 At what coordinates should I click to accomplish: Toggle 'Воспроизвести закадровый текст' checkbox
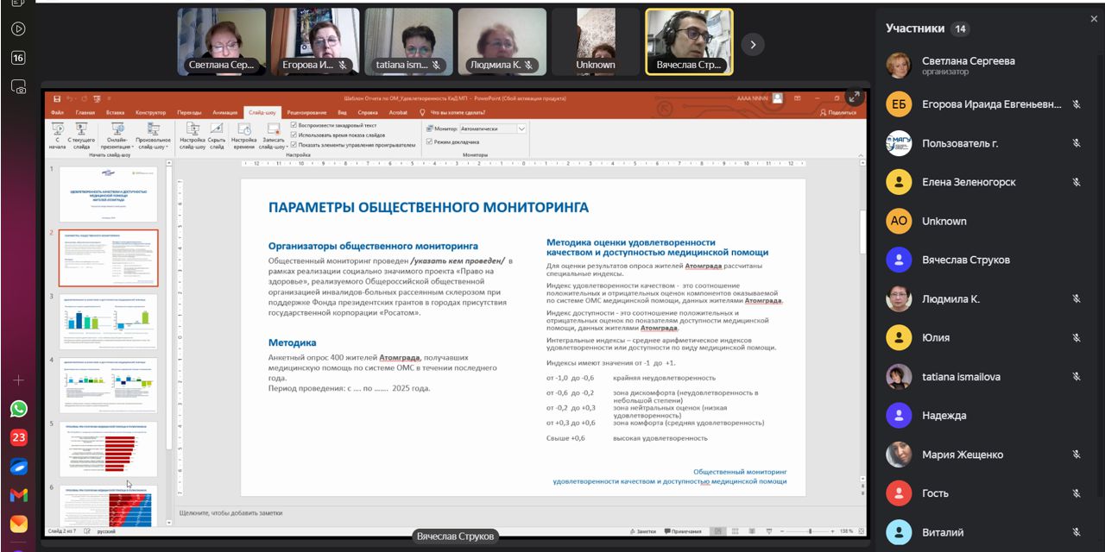[294, 126]
